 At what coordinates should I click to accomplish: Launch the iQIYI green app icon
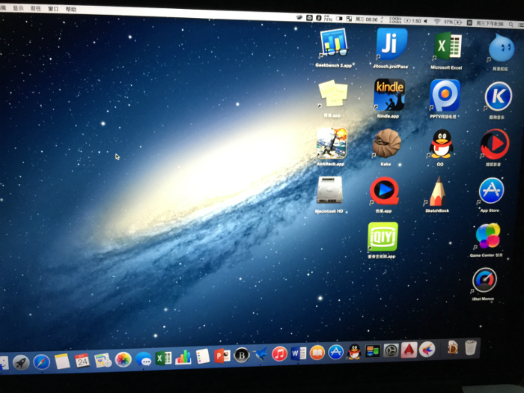click(x=382, y=237)
